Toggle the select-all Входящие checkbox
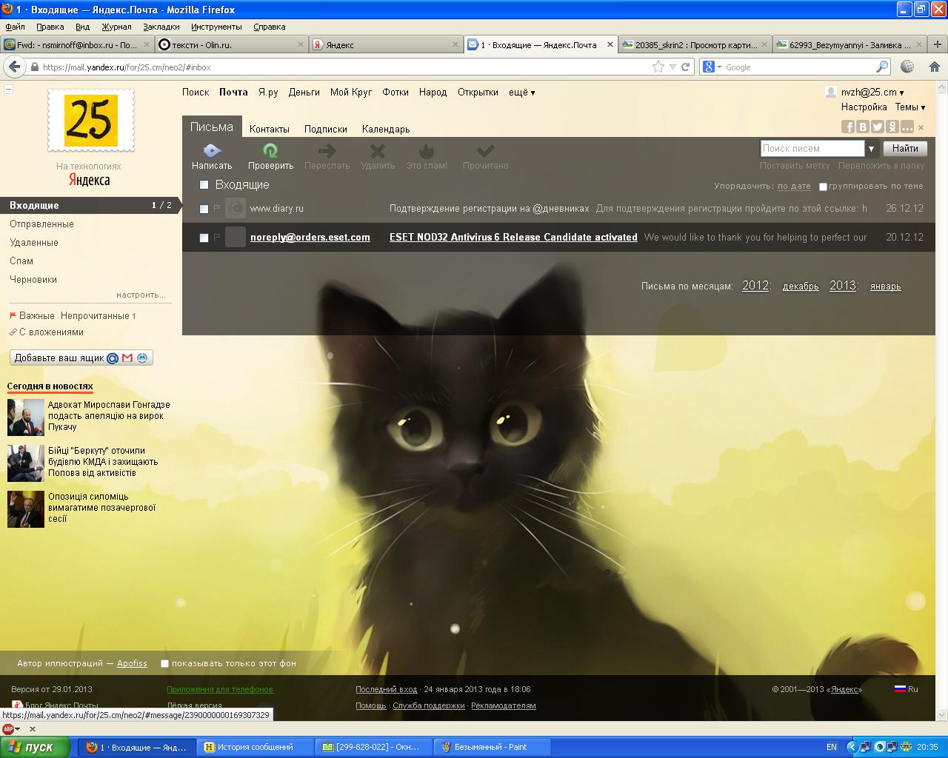 [204, 185]
